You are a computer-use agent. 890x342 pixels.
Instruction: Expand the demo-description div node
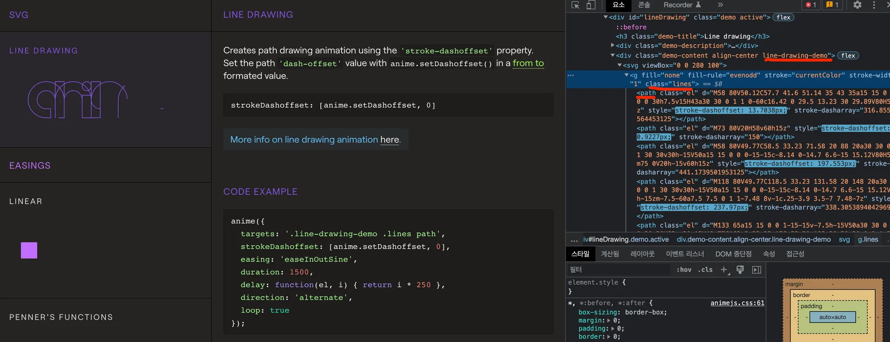[x=613, y=46]
